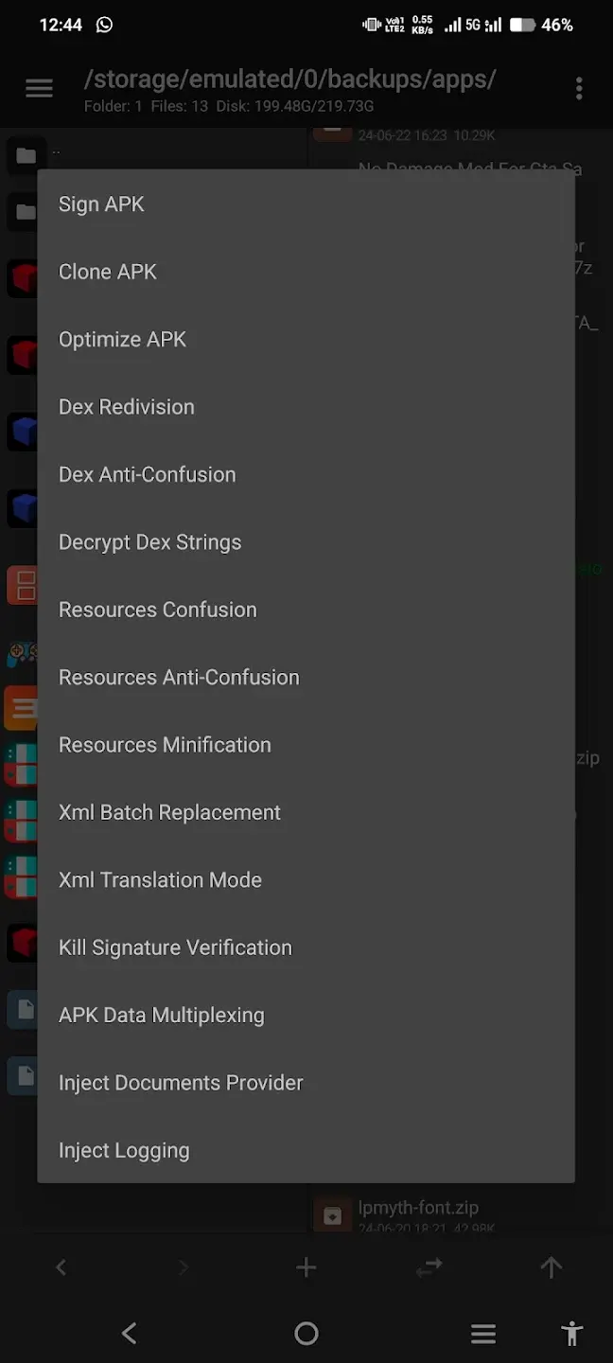Open the three-dot overflow menu
The height and width of the screenshot is (1363, 613).
579,89
